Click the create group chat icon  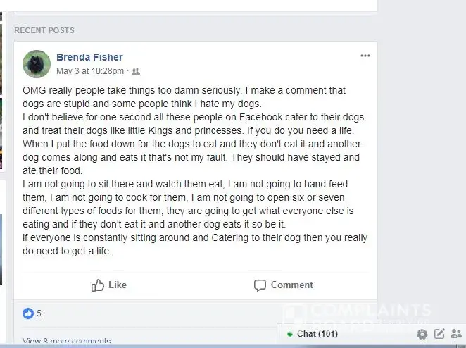456,334
